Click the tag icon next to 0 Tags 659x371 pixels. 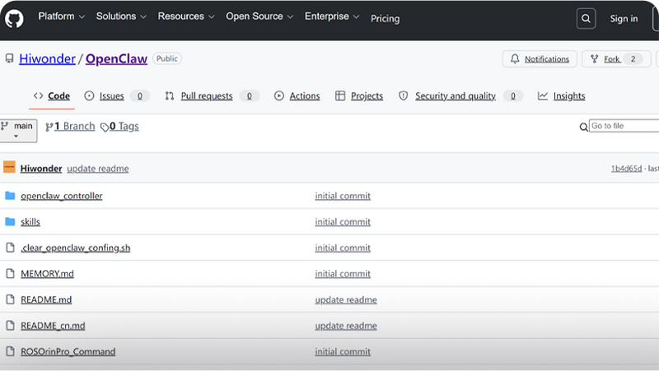[105, 128]
